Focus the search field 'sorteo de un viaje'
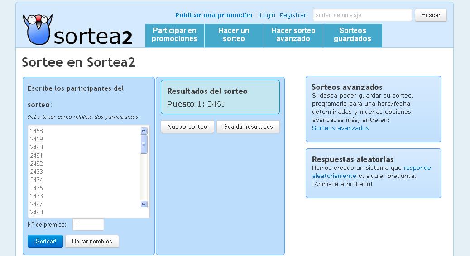The width and height of the screenshot is (470, 256). 362,15
